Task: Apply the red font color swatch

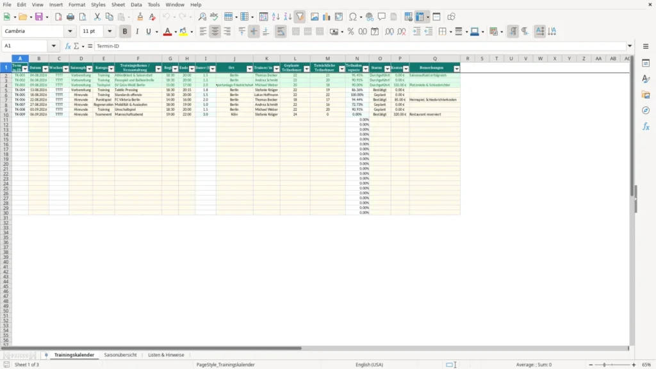Action: [167, 31]
